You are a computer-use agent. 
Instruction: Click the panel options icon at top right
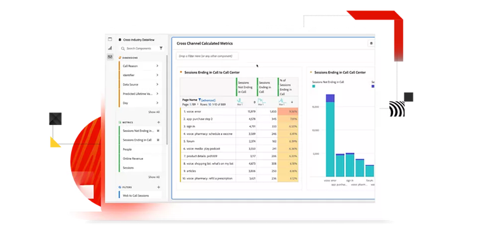(x=371, y=43)
